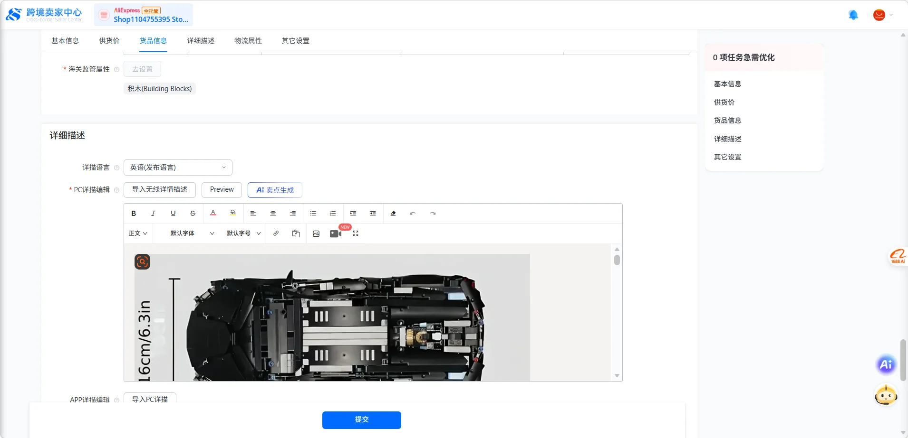
Task: Apply strikethrough formatting in editor
Action: click(193, 214)
